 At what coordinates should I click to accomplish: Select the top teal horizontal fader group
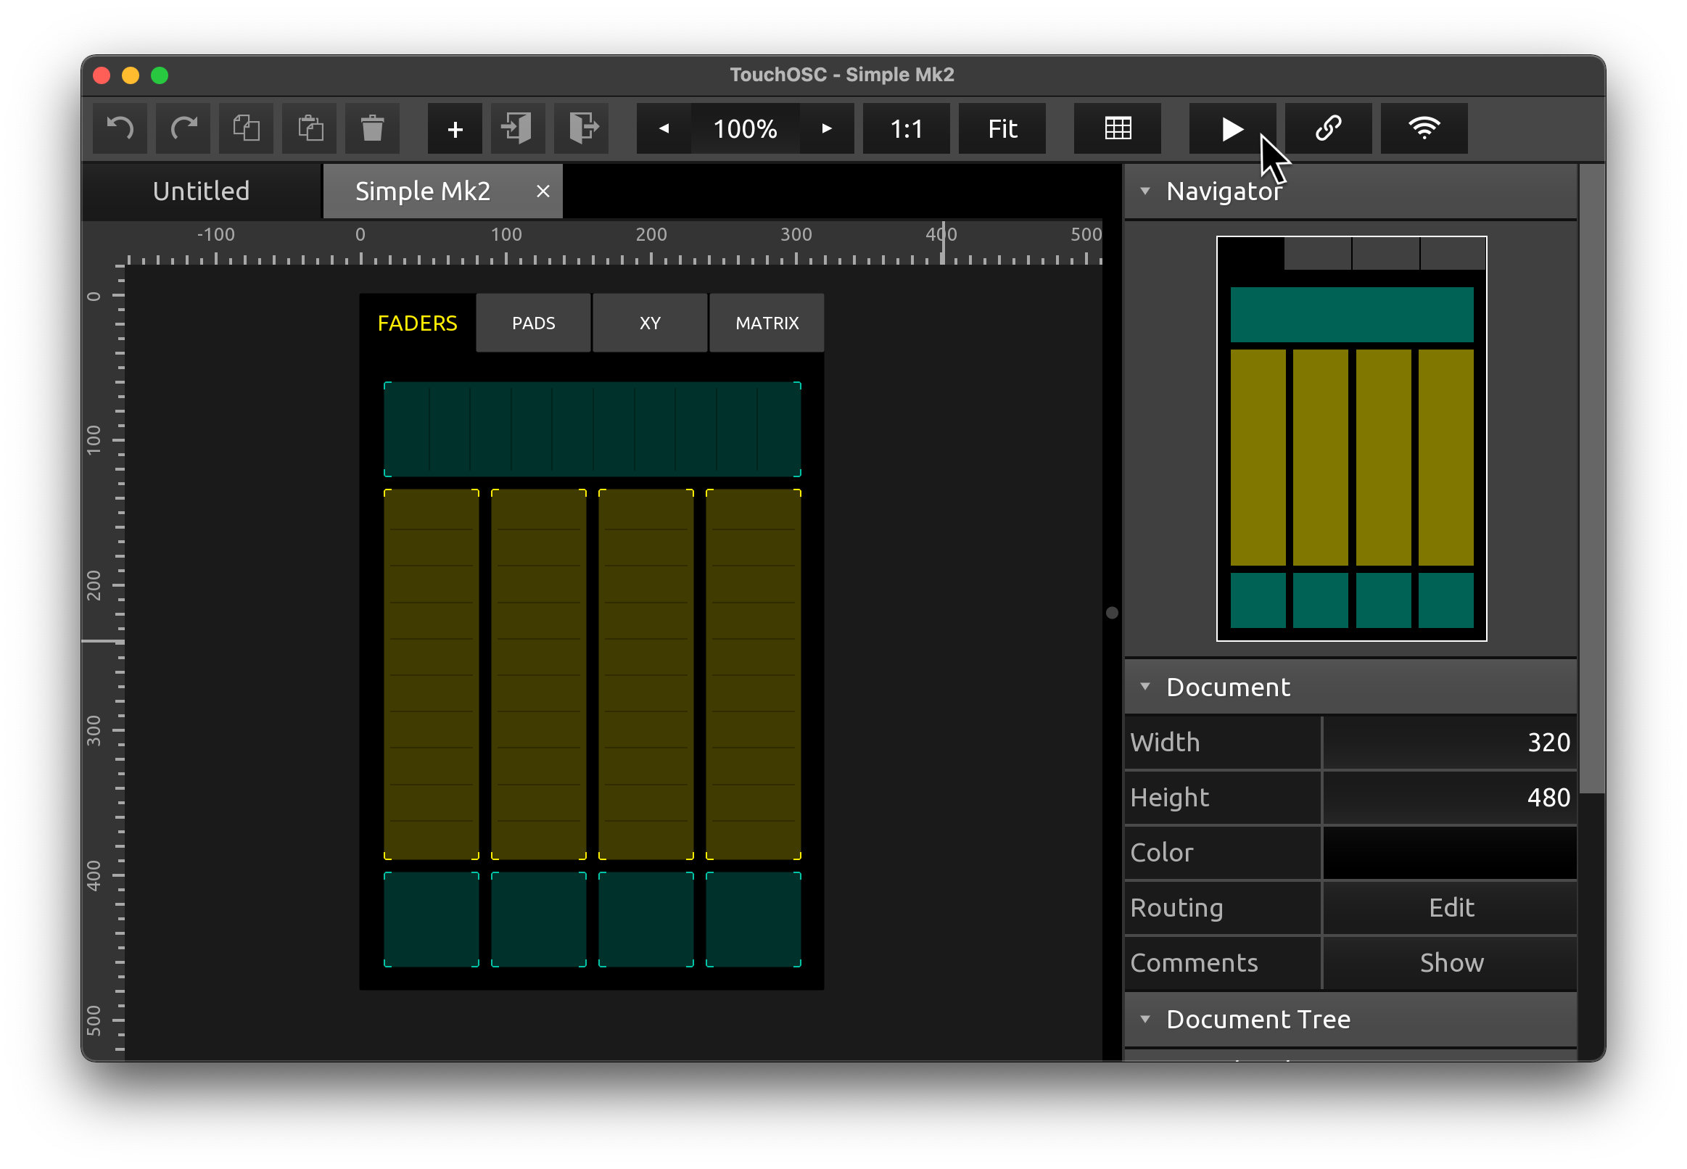(x=592, y=429)
